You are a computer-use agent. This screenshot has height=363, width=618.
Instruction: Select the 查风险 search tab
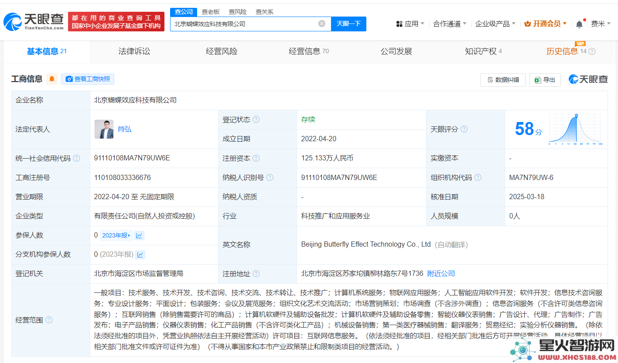[x=238, y=12]
